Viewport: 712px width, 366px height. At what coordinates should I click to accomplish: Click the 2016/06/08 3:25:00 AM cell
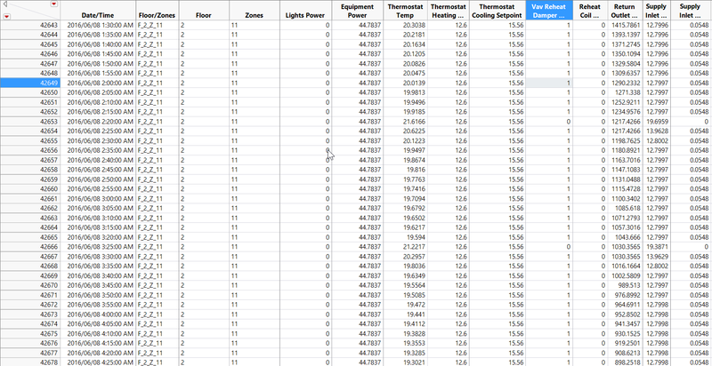[100, 247]
